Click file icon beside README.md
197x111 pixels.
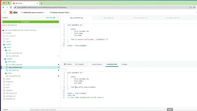click(4, 99)
